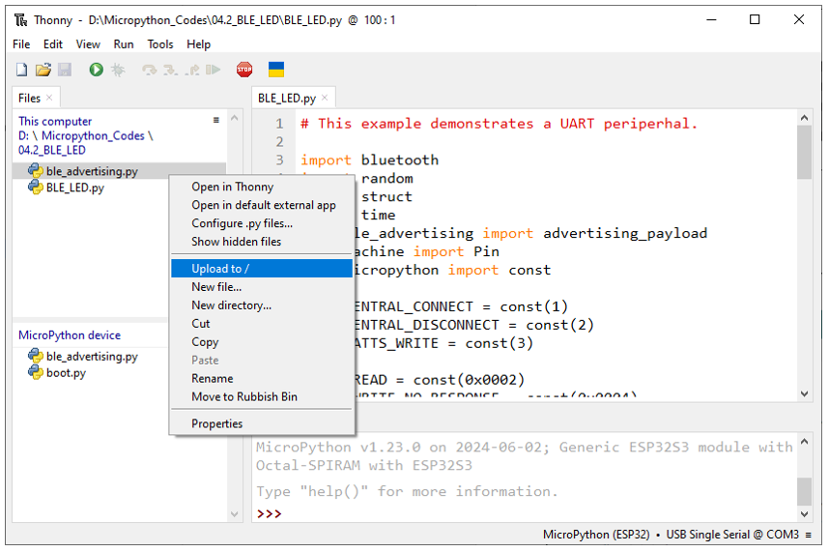Click line 1 comment in the editor
Screen dimensions: 829x552
pyautogui.click(x=500, y=124)
